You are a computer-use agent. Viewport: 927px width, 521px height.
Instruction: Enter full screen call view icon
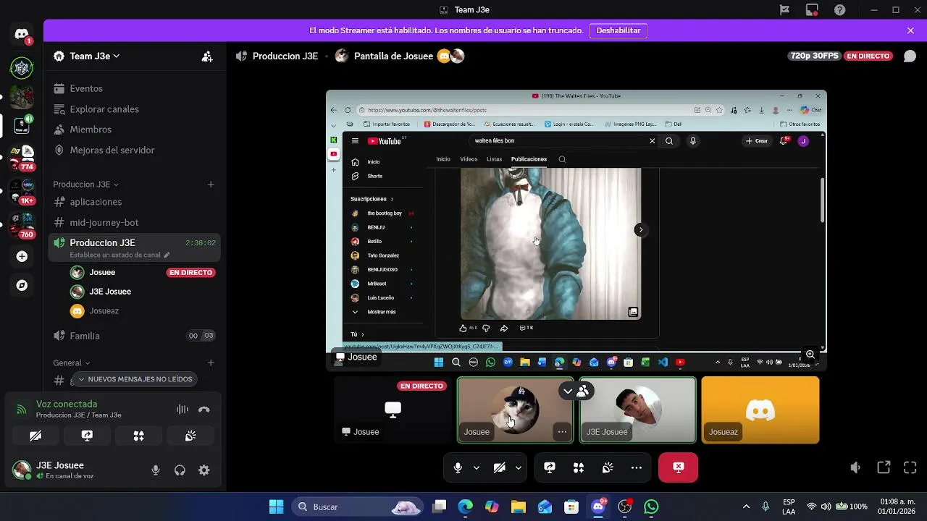pyautogui.click(x=910, y=468)
